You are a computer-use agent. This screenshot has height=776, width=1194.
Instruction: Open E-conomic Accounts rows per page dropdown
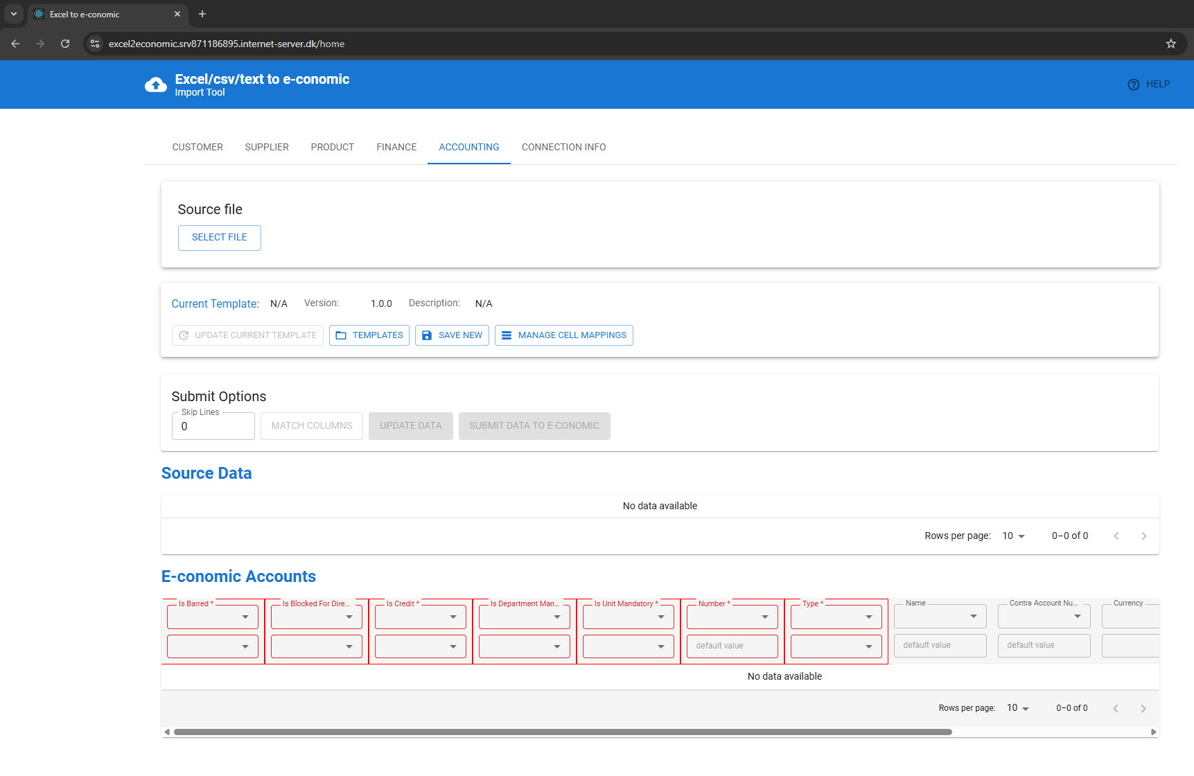(x=1017, y=708)
